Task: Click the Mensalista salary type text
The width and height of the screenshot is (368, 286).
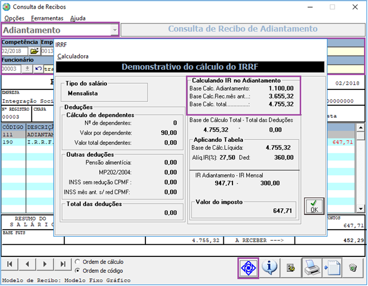Action: click(x=83, y=93)
